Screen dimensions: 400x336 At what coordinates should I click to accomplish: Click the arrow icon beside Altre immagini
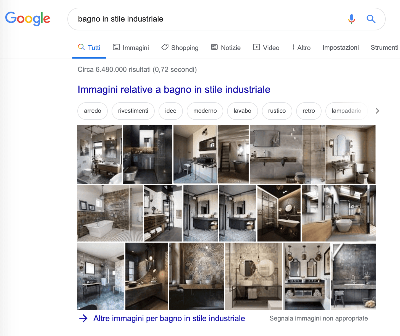(x=83, y=319)
